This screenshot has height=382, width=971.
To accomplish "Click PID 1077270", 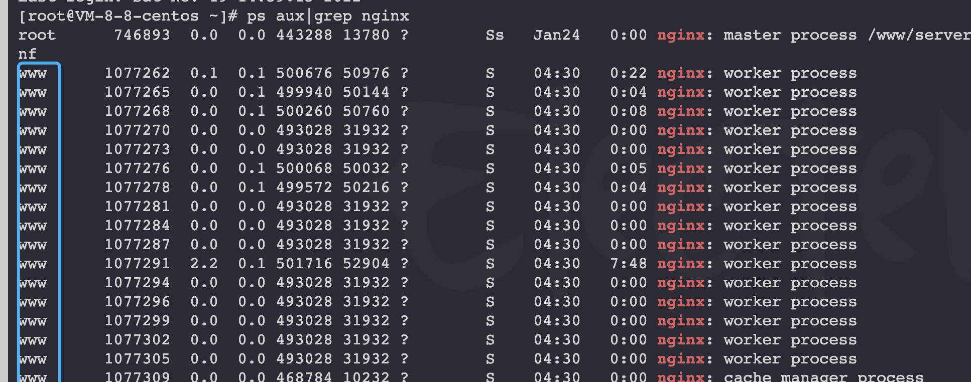I will pyautogui.click(x=137, y=130).
